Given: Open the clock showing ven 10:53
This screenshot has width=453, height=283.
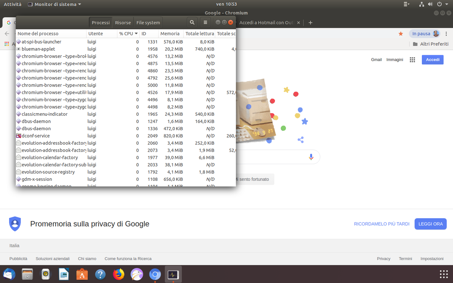Looking at the screenshot, I should click(226, 4).
